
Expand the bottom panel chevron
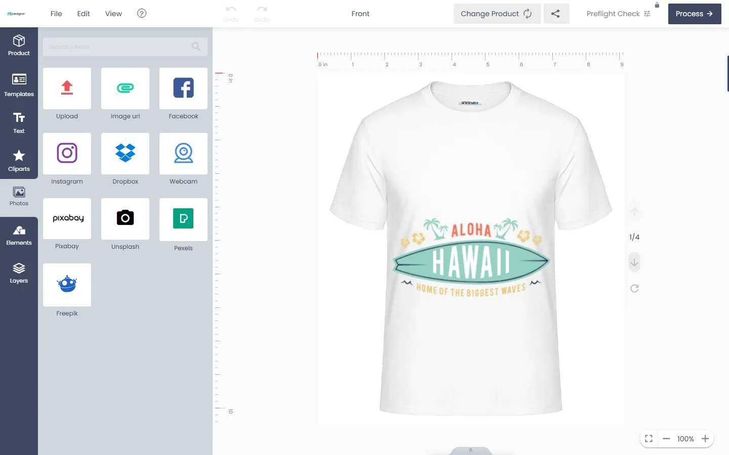click(470, 450)
